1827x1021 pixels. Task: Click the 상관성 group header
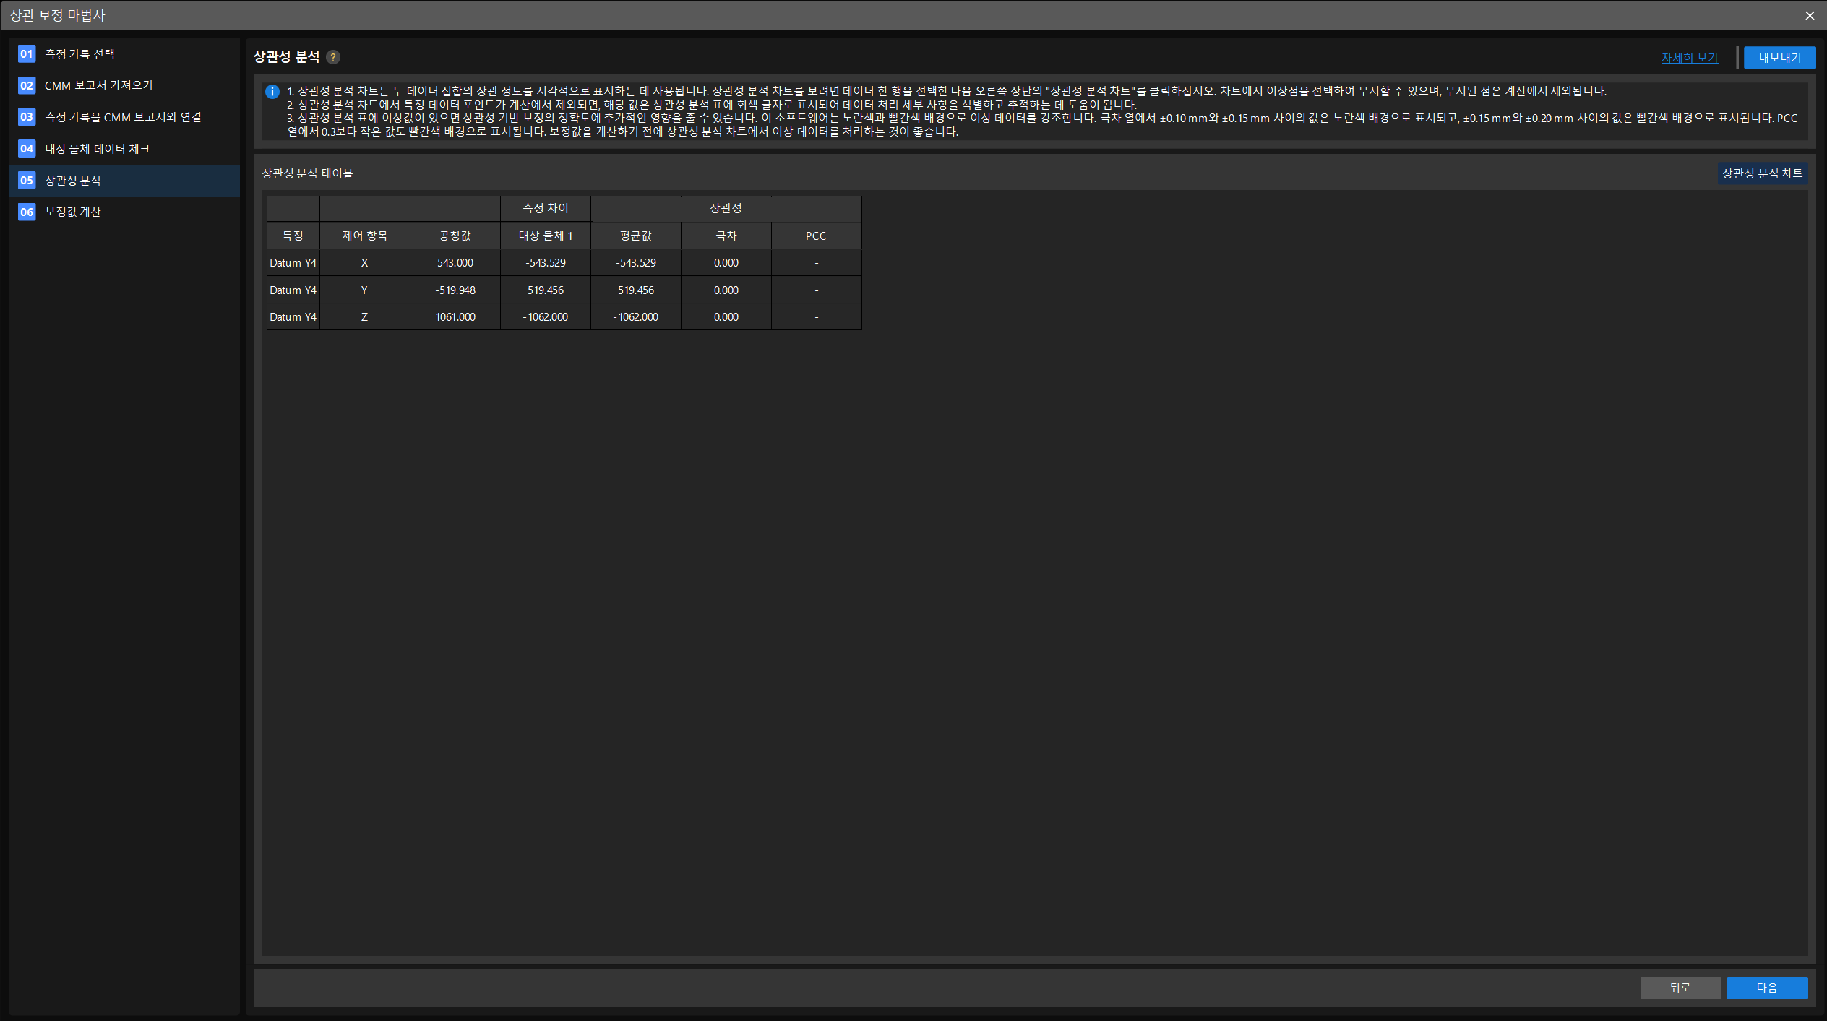click(x=726, y=208)
